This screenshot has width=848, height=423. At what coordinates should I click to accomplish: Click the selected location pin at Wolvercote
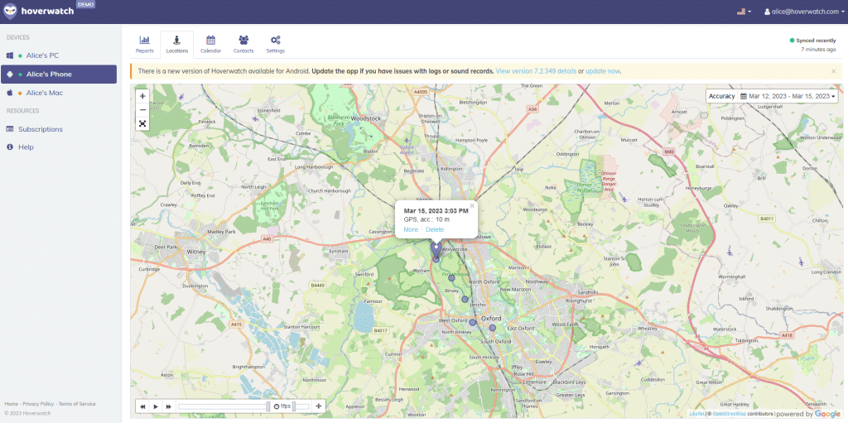tap(436, 249)
